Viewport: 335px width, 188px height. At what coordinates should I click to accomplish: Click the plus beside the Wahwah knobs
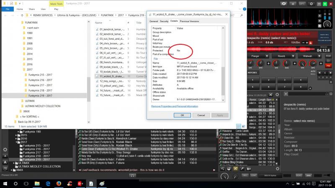321,64
